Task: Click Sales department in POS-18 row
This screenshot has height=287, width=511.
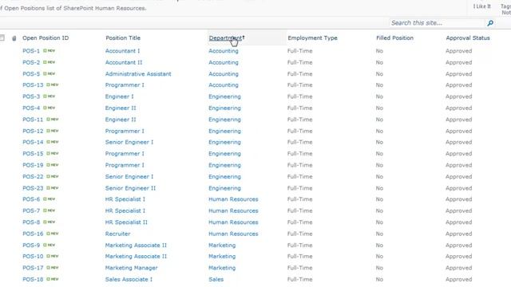Action: [216, 280]
